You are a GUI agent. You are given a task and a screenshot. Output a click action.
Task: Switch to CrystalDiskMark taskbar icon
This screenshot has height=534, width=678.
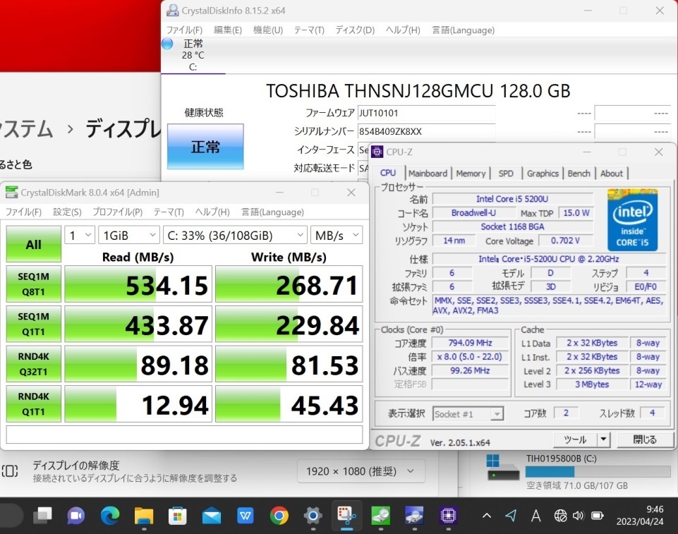(x=380, y=515)
